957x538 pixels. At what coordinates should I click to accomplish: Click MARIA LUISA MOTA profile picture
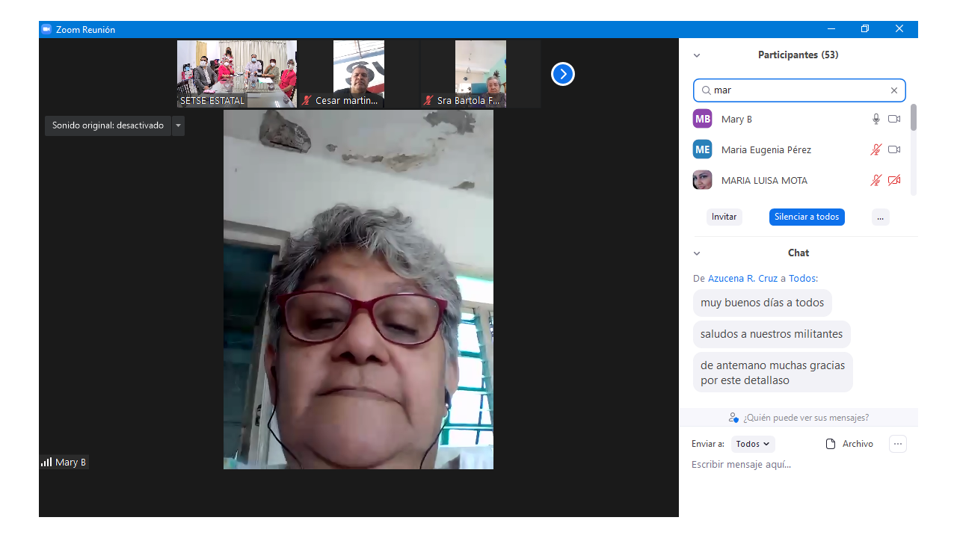(702, 180)
